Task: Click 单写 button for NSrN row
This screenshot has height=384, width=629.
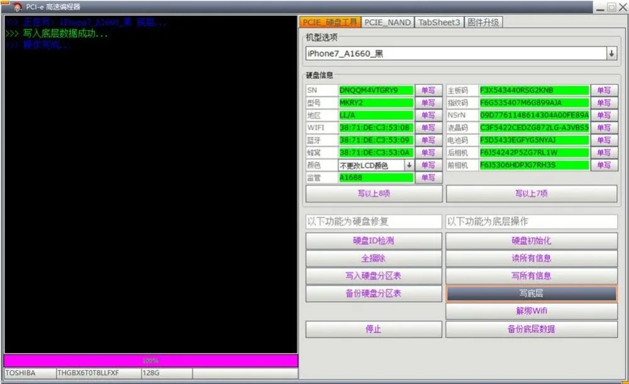Action: point(604,115)
